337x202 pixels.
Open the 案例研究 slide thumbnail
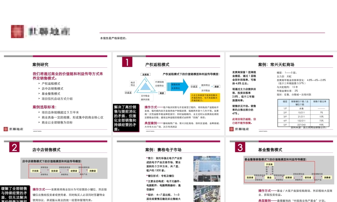pyautogui.click(x=56, y=94)
